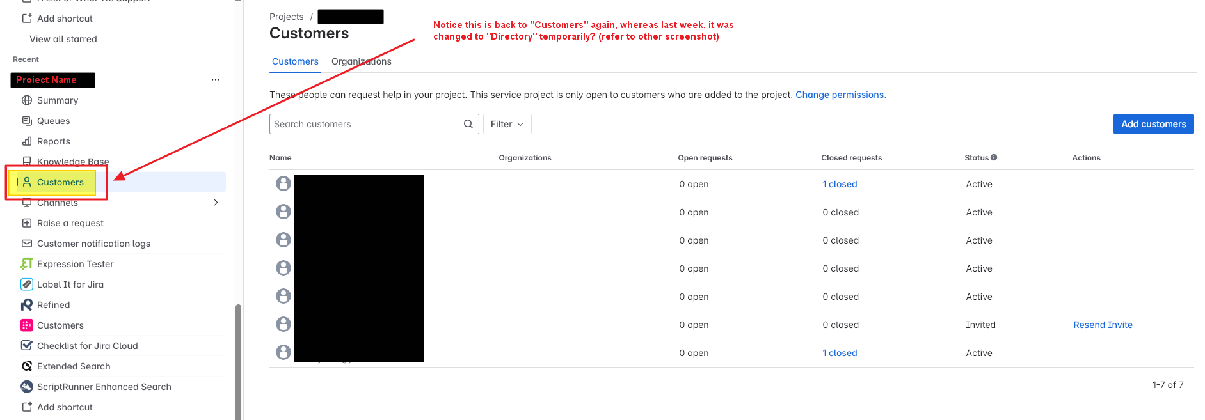The height and width of the screenshot is (420, 1205).
Task: Click the Queues icon in sidebar
Action: coord(27,121)
